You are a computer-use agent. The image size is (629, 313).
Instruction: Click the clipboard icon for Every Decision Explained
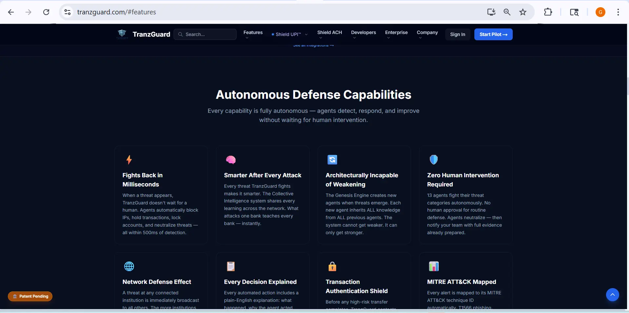(x=231, y=266)
